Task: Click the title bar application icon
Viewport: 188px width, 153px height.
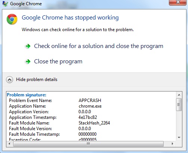Action: [5, 4]
